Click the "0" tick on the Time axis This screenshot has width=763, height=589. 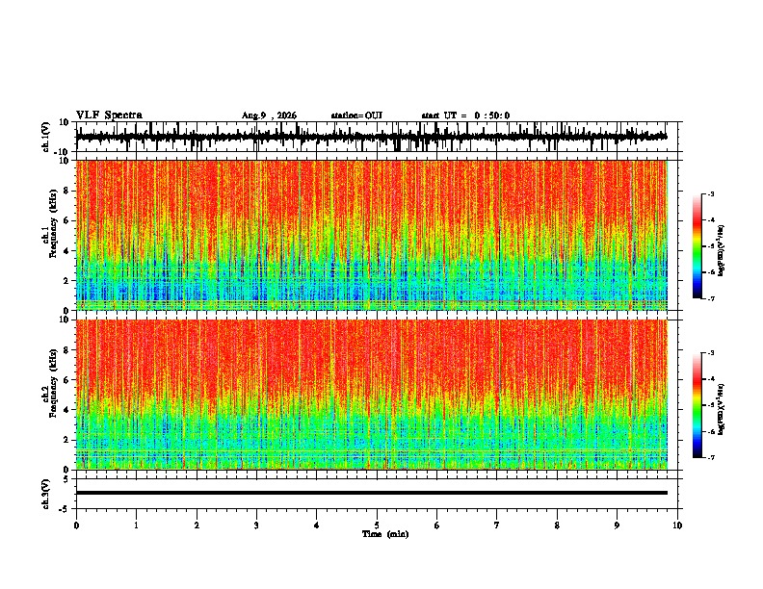tap(76, 525)
